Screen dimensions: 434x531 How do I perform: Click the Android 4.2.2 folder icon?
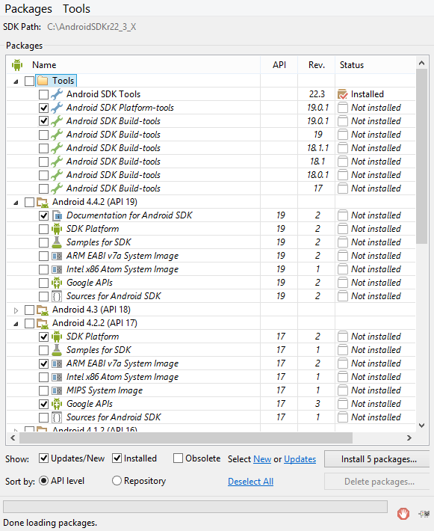click(43, 323)
